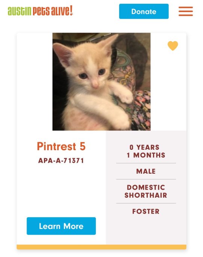Viewport: 203px width, 257px height.
Task: Click the Foster location label
Action: (146, 211)
